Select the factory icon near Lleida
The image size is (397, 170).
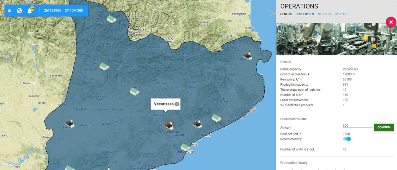coord(69,123)
